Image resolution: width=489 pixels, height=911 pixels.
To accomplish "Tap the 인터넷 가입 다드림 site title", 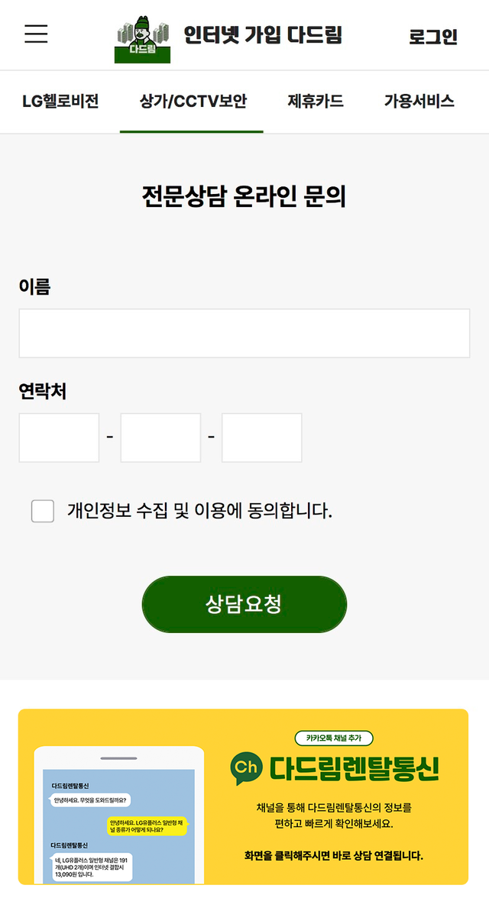I will click(x=263, y=34).
